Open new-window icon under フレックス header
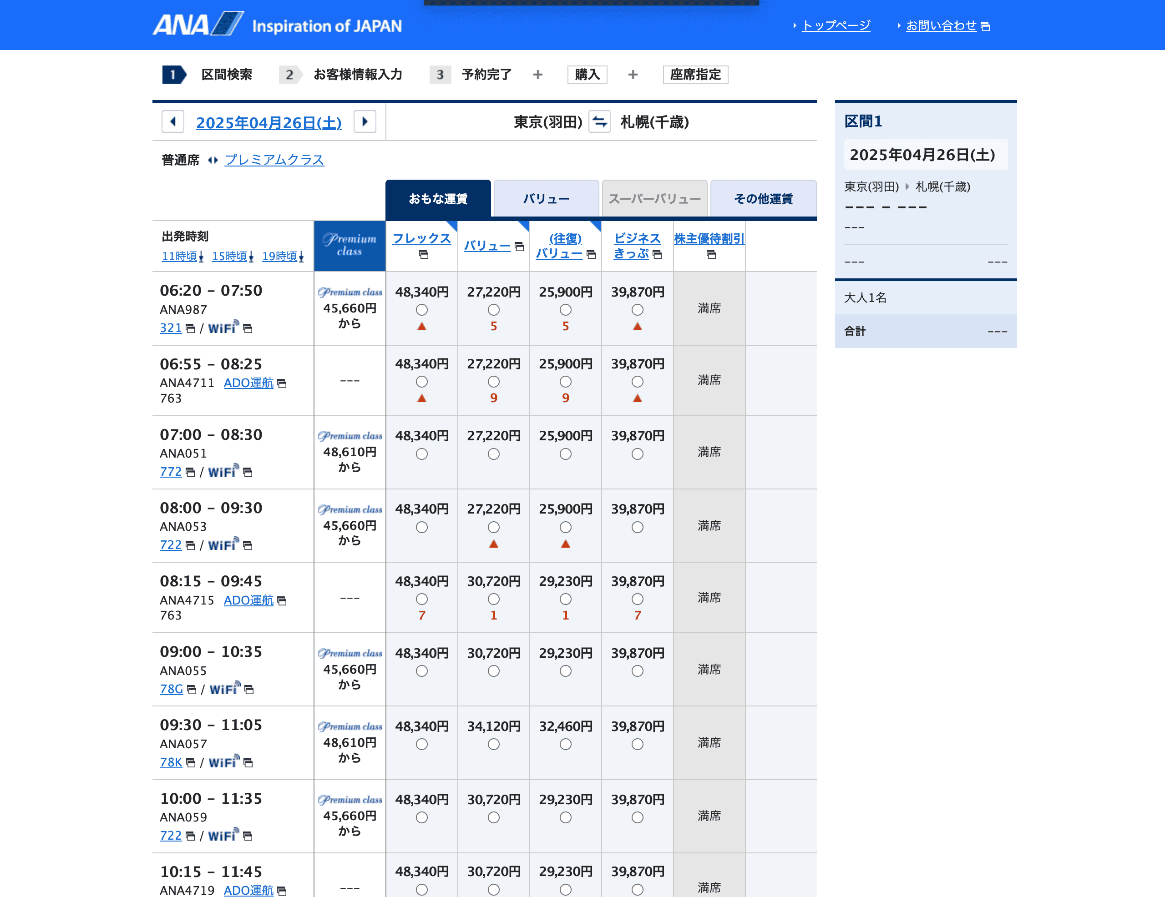 click(x=424, y=254)
